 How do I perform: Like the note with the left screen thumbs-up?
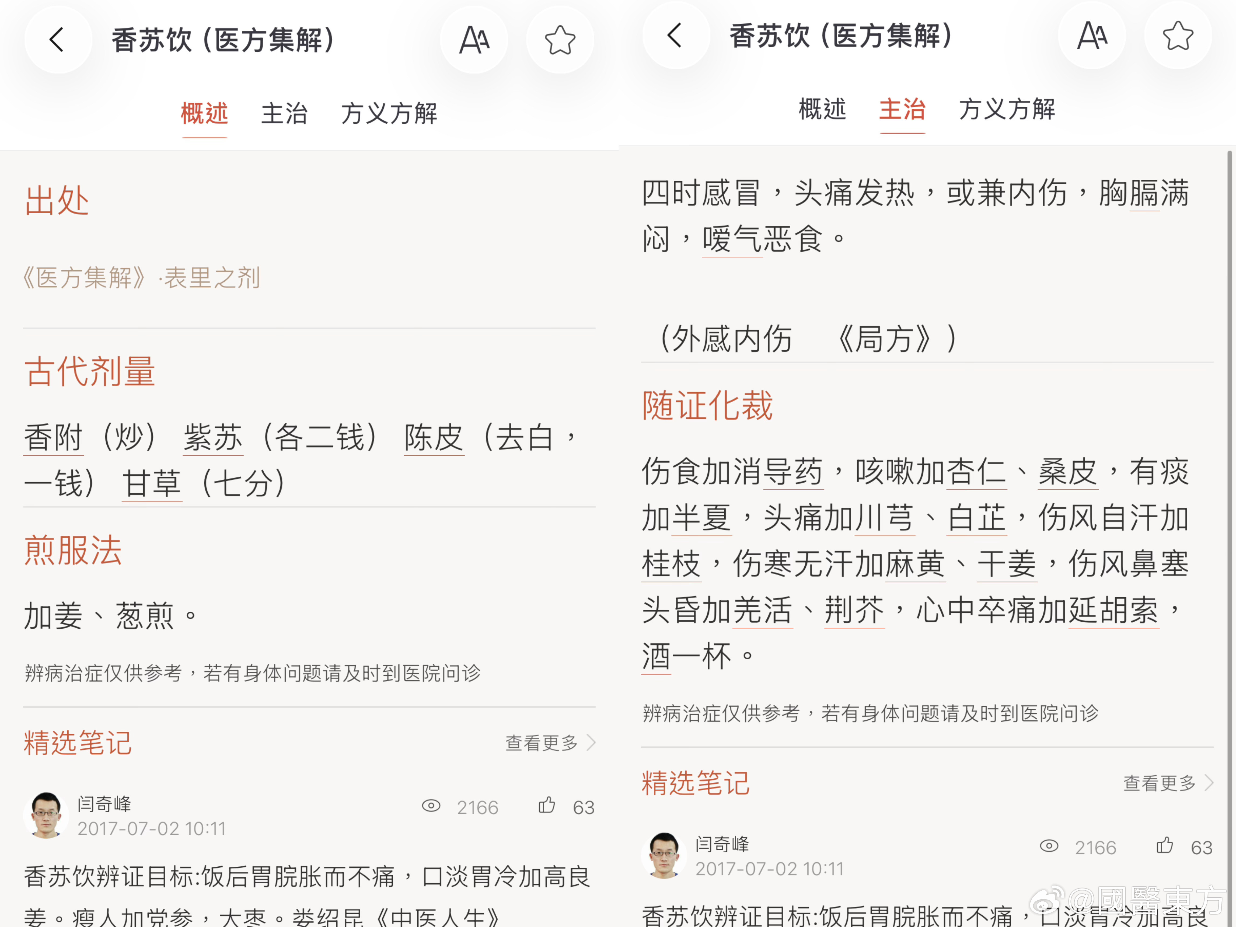coord(546,805)
